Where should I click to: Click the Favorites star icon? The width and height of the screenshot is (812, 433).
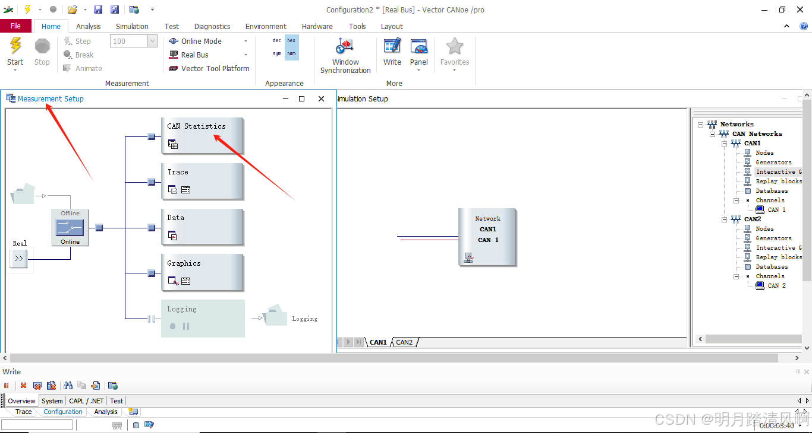click(x=455, y=46)
